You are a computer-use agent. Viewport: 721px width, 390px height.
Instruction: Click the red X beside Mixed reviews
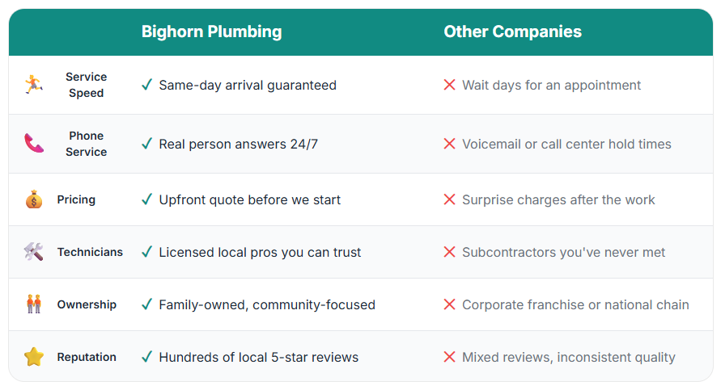click(449, 357)
